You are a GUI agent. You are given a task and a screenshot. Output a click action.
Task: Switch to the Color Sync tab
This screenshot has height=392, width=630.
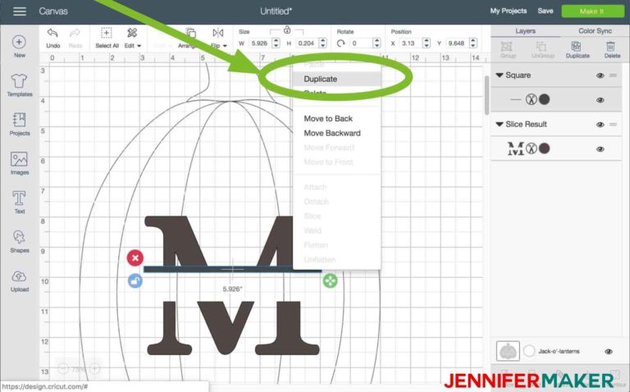point(595,31)
